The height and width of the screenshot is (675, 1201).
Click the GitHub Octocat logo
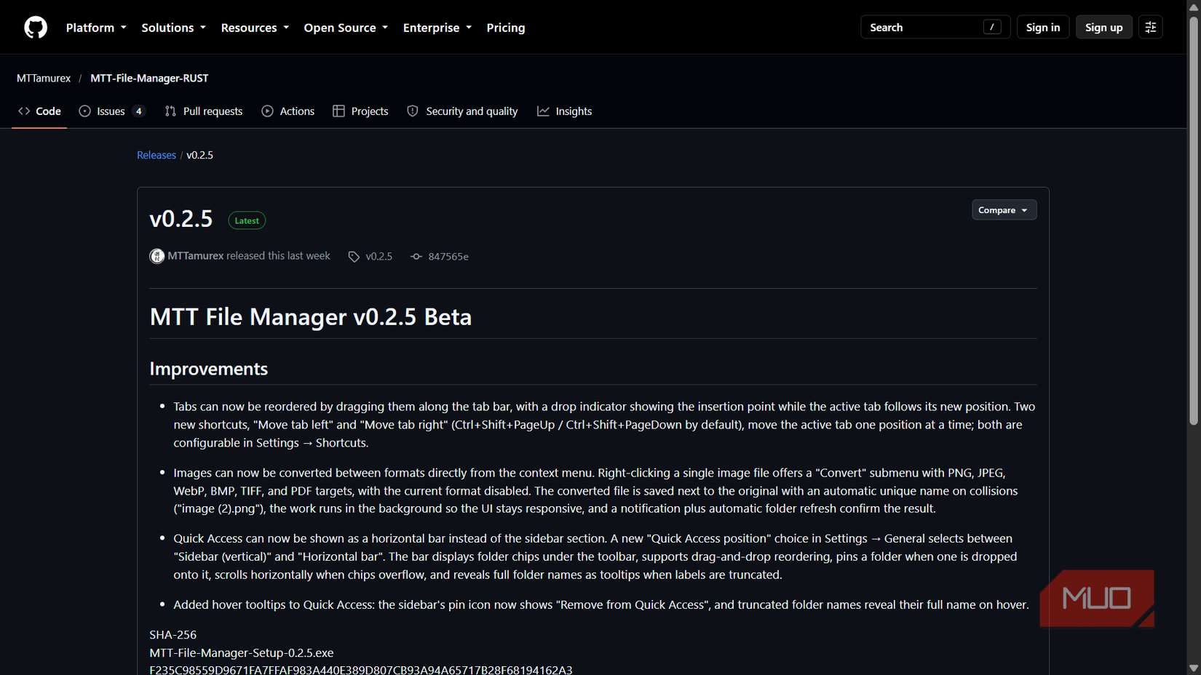tap(36, 28)
